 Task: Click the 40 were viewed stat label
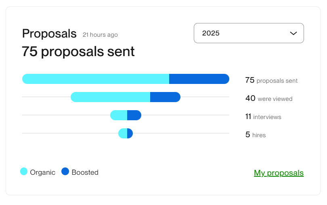pos(269,98)
